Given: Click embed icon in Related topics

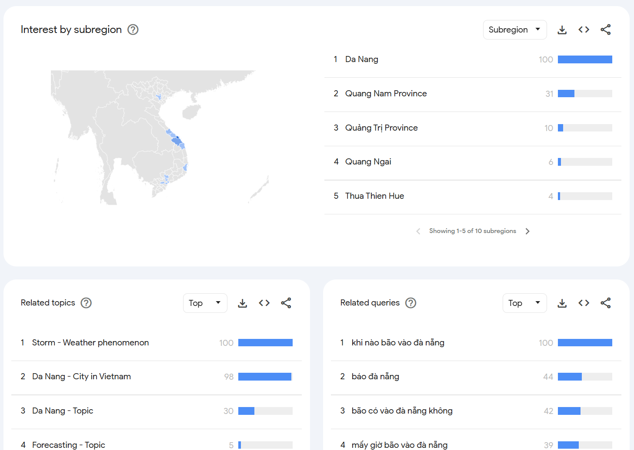Looking at the screenshot, I should [x=264, y=303].
